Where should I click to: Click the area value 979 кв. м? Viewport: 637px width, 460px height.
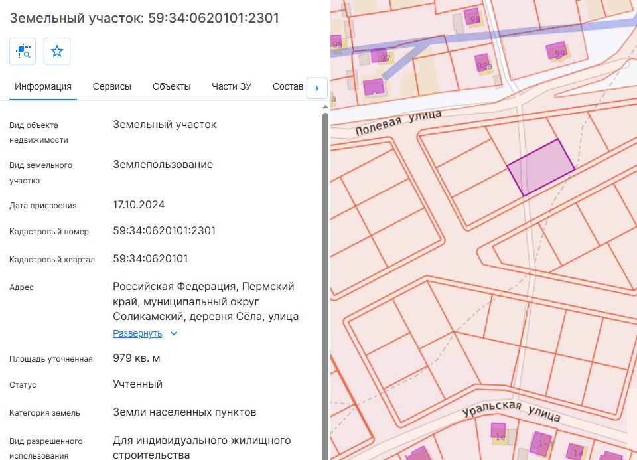pyautogui.click(x=137, y=358)
